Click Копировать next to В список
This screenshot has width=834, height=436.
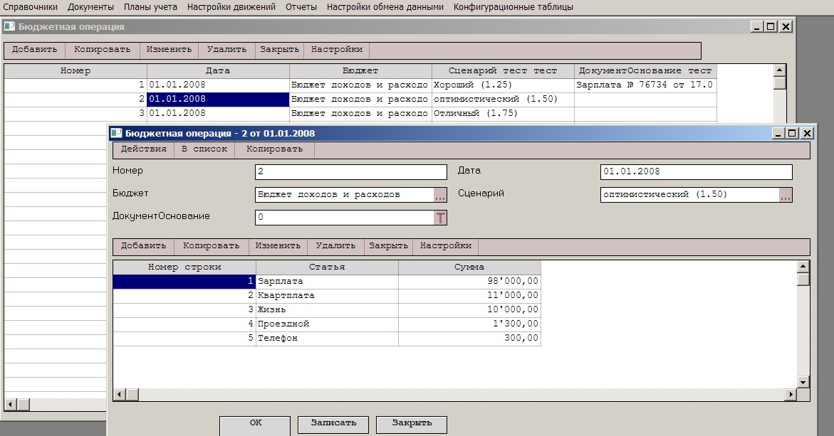coord(274,149)
